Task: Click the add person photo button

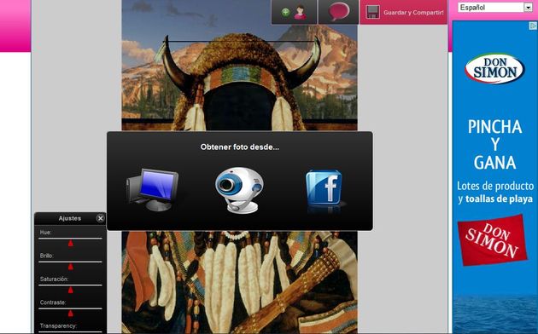Action: click(x=294, y=12)
